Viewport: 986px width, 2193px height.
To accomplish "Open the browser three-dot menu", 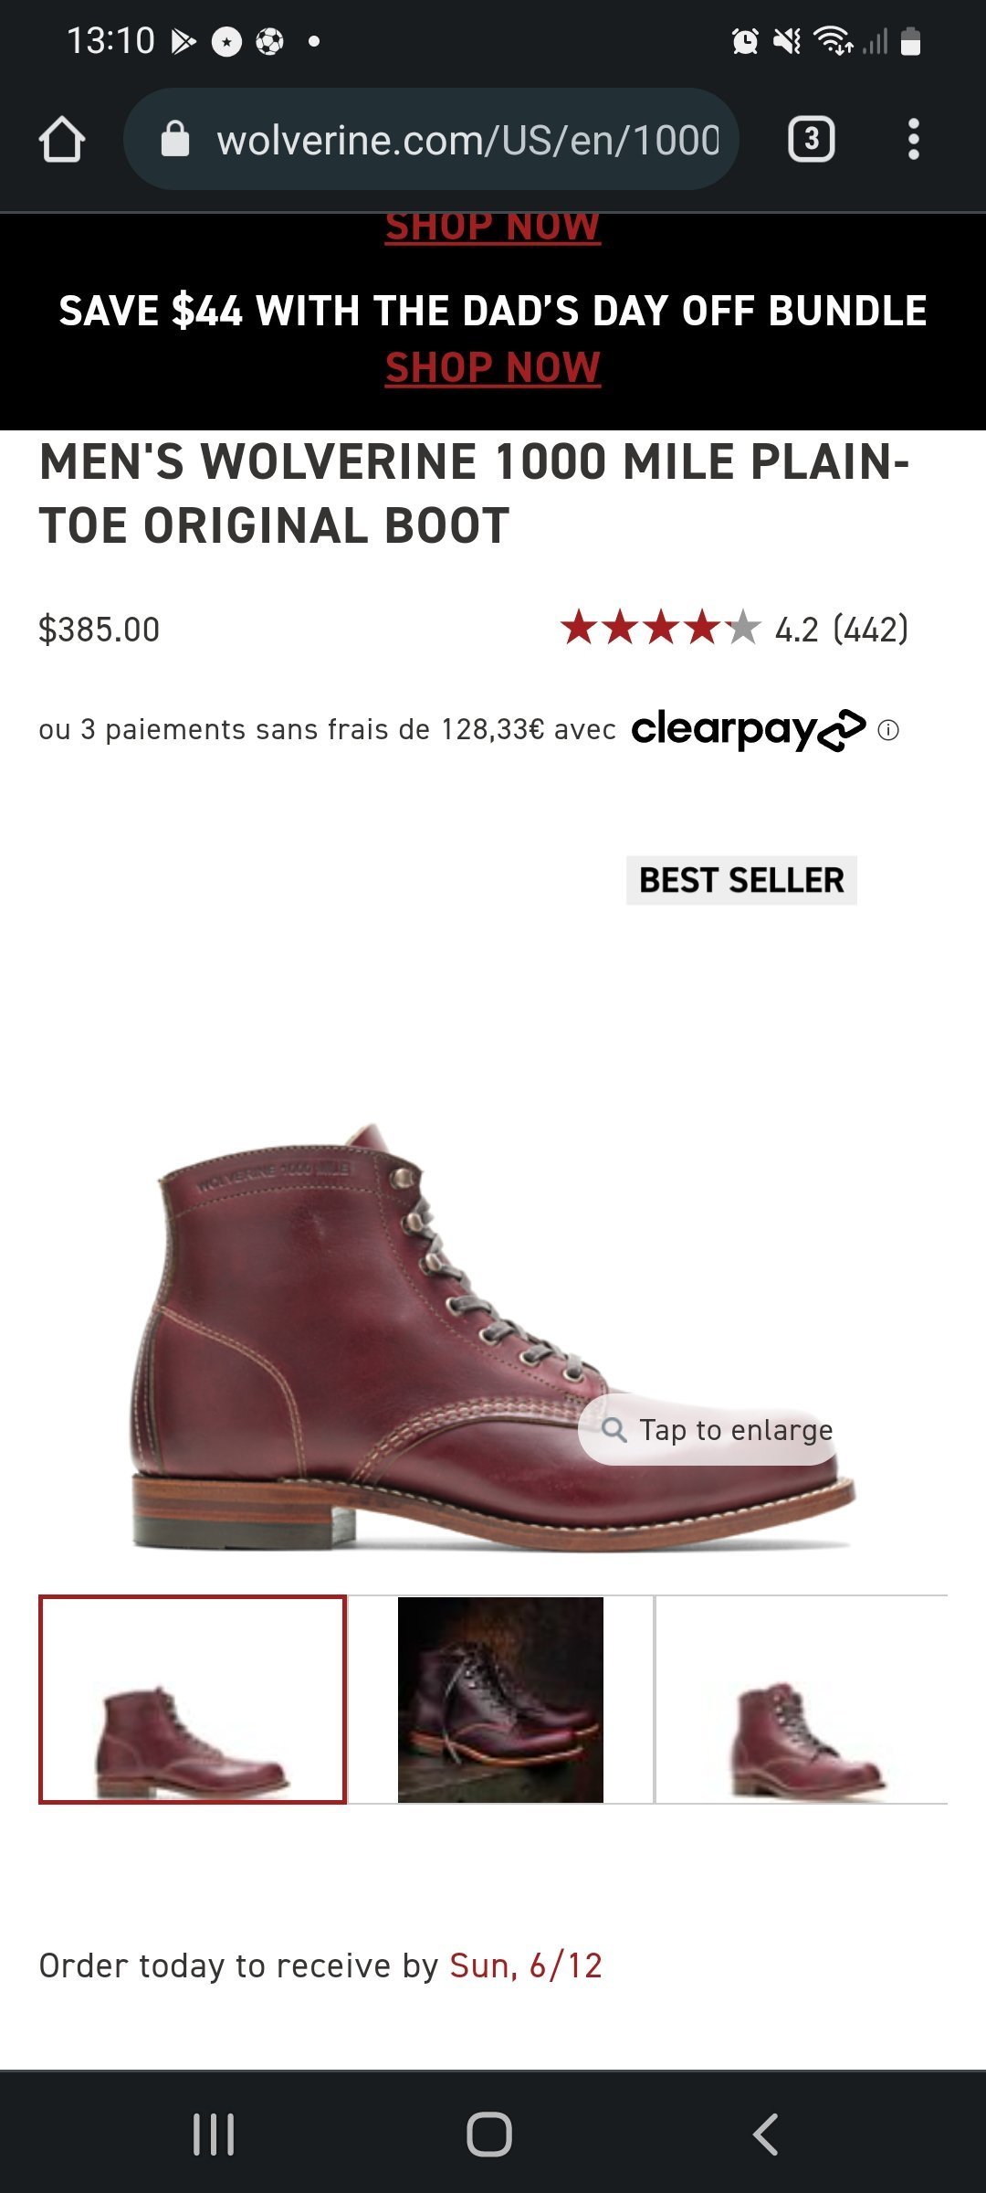I will click(913, 140).
